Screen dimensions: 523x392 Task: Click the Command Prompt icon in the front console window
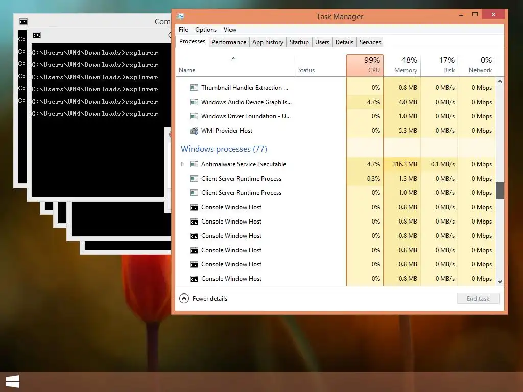[37, 35]
